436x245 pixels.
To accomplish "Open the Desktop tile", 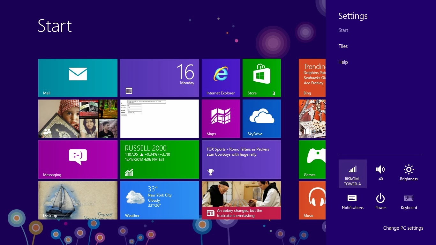I will (x=78, y=200).
